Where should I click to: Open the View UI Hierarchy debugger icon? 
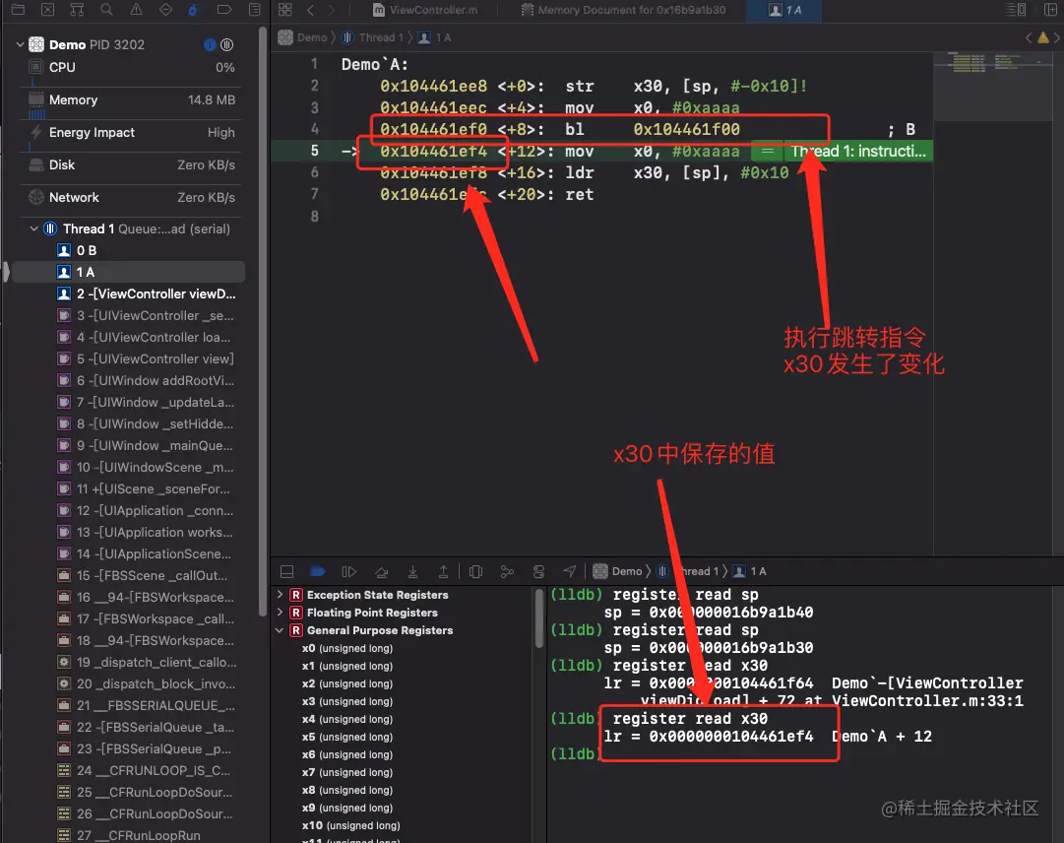point(476,571)
